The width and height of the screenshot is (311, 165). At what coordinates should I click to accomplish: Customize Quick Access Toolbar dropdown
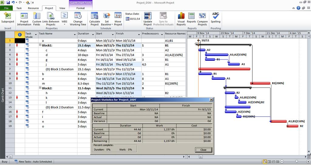(33, 3)
